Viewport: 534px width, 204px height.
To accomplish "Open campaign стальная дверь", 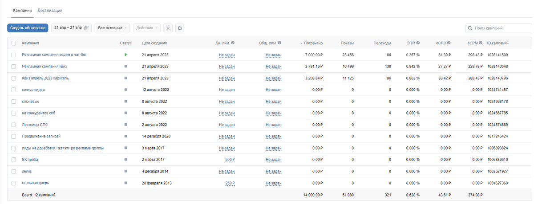I will [x=35, y=183].
